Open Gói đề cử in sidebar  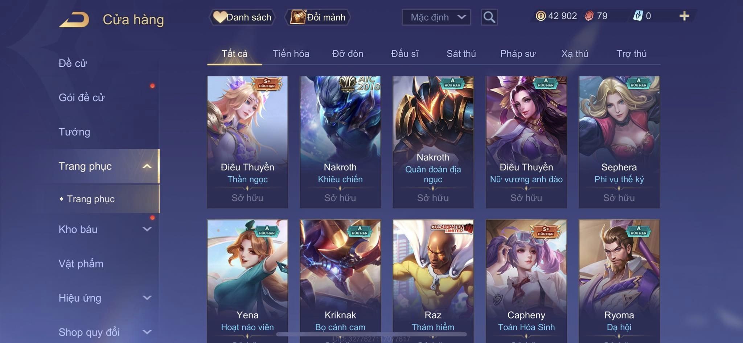coord(82,98)
